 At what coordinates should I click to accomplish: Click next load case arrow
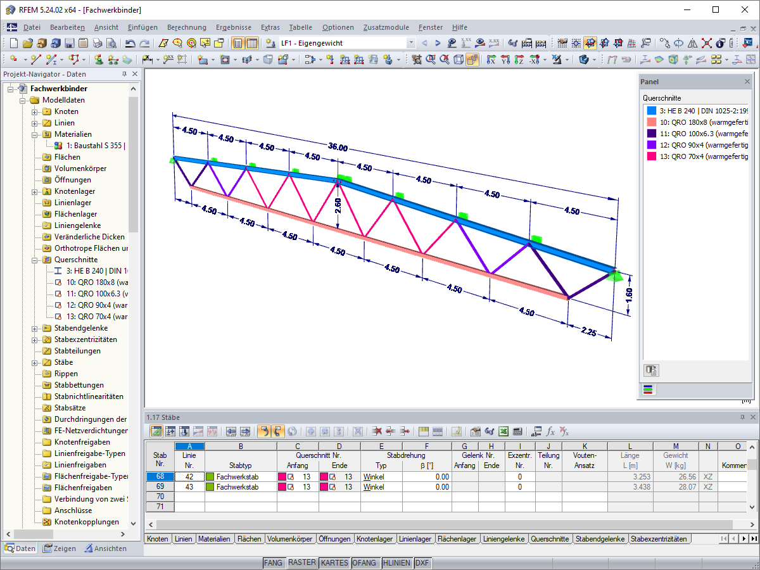438,43
